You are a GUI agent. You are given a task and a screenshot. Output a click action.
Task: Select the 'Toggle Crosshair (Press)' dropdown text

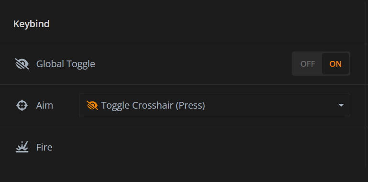tap(153, 105)
